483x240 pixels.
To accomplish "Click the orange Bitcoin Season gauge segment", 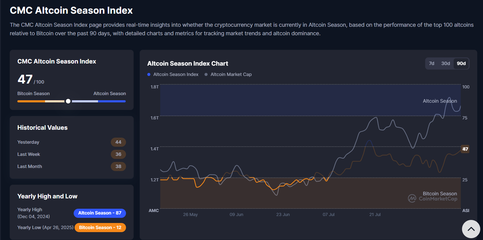I will [31, 101].
